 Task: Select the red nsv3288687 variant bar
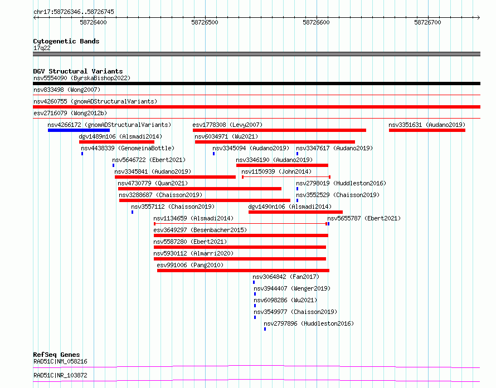point(205,200)
